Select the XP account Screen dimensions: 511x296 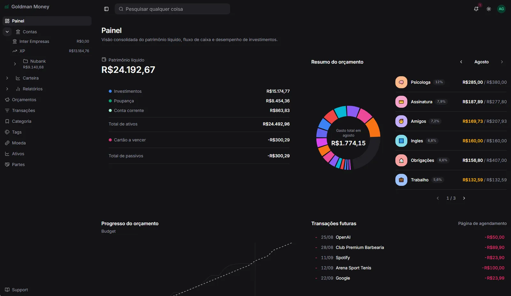[x=51, y=51]
